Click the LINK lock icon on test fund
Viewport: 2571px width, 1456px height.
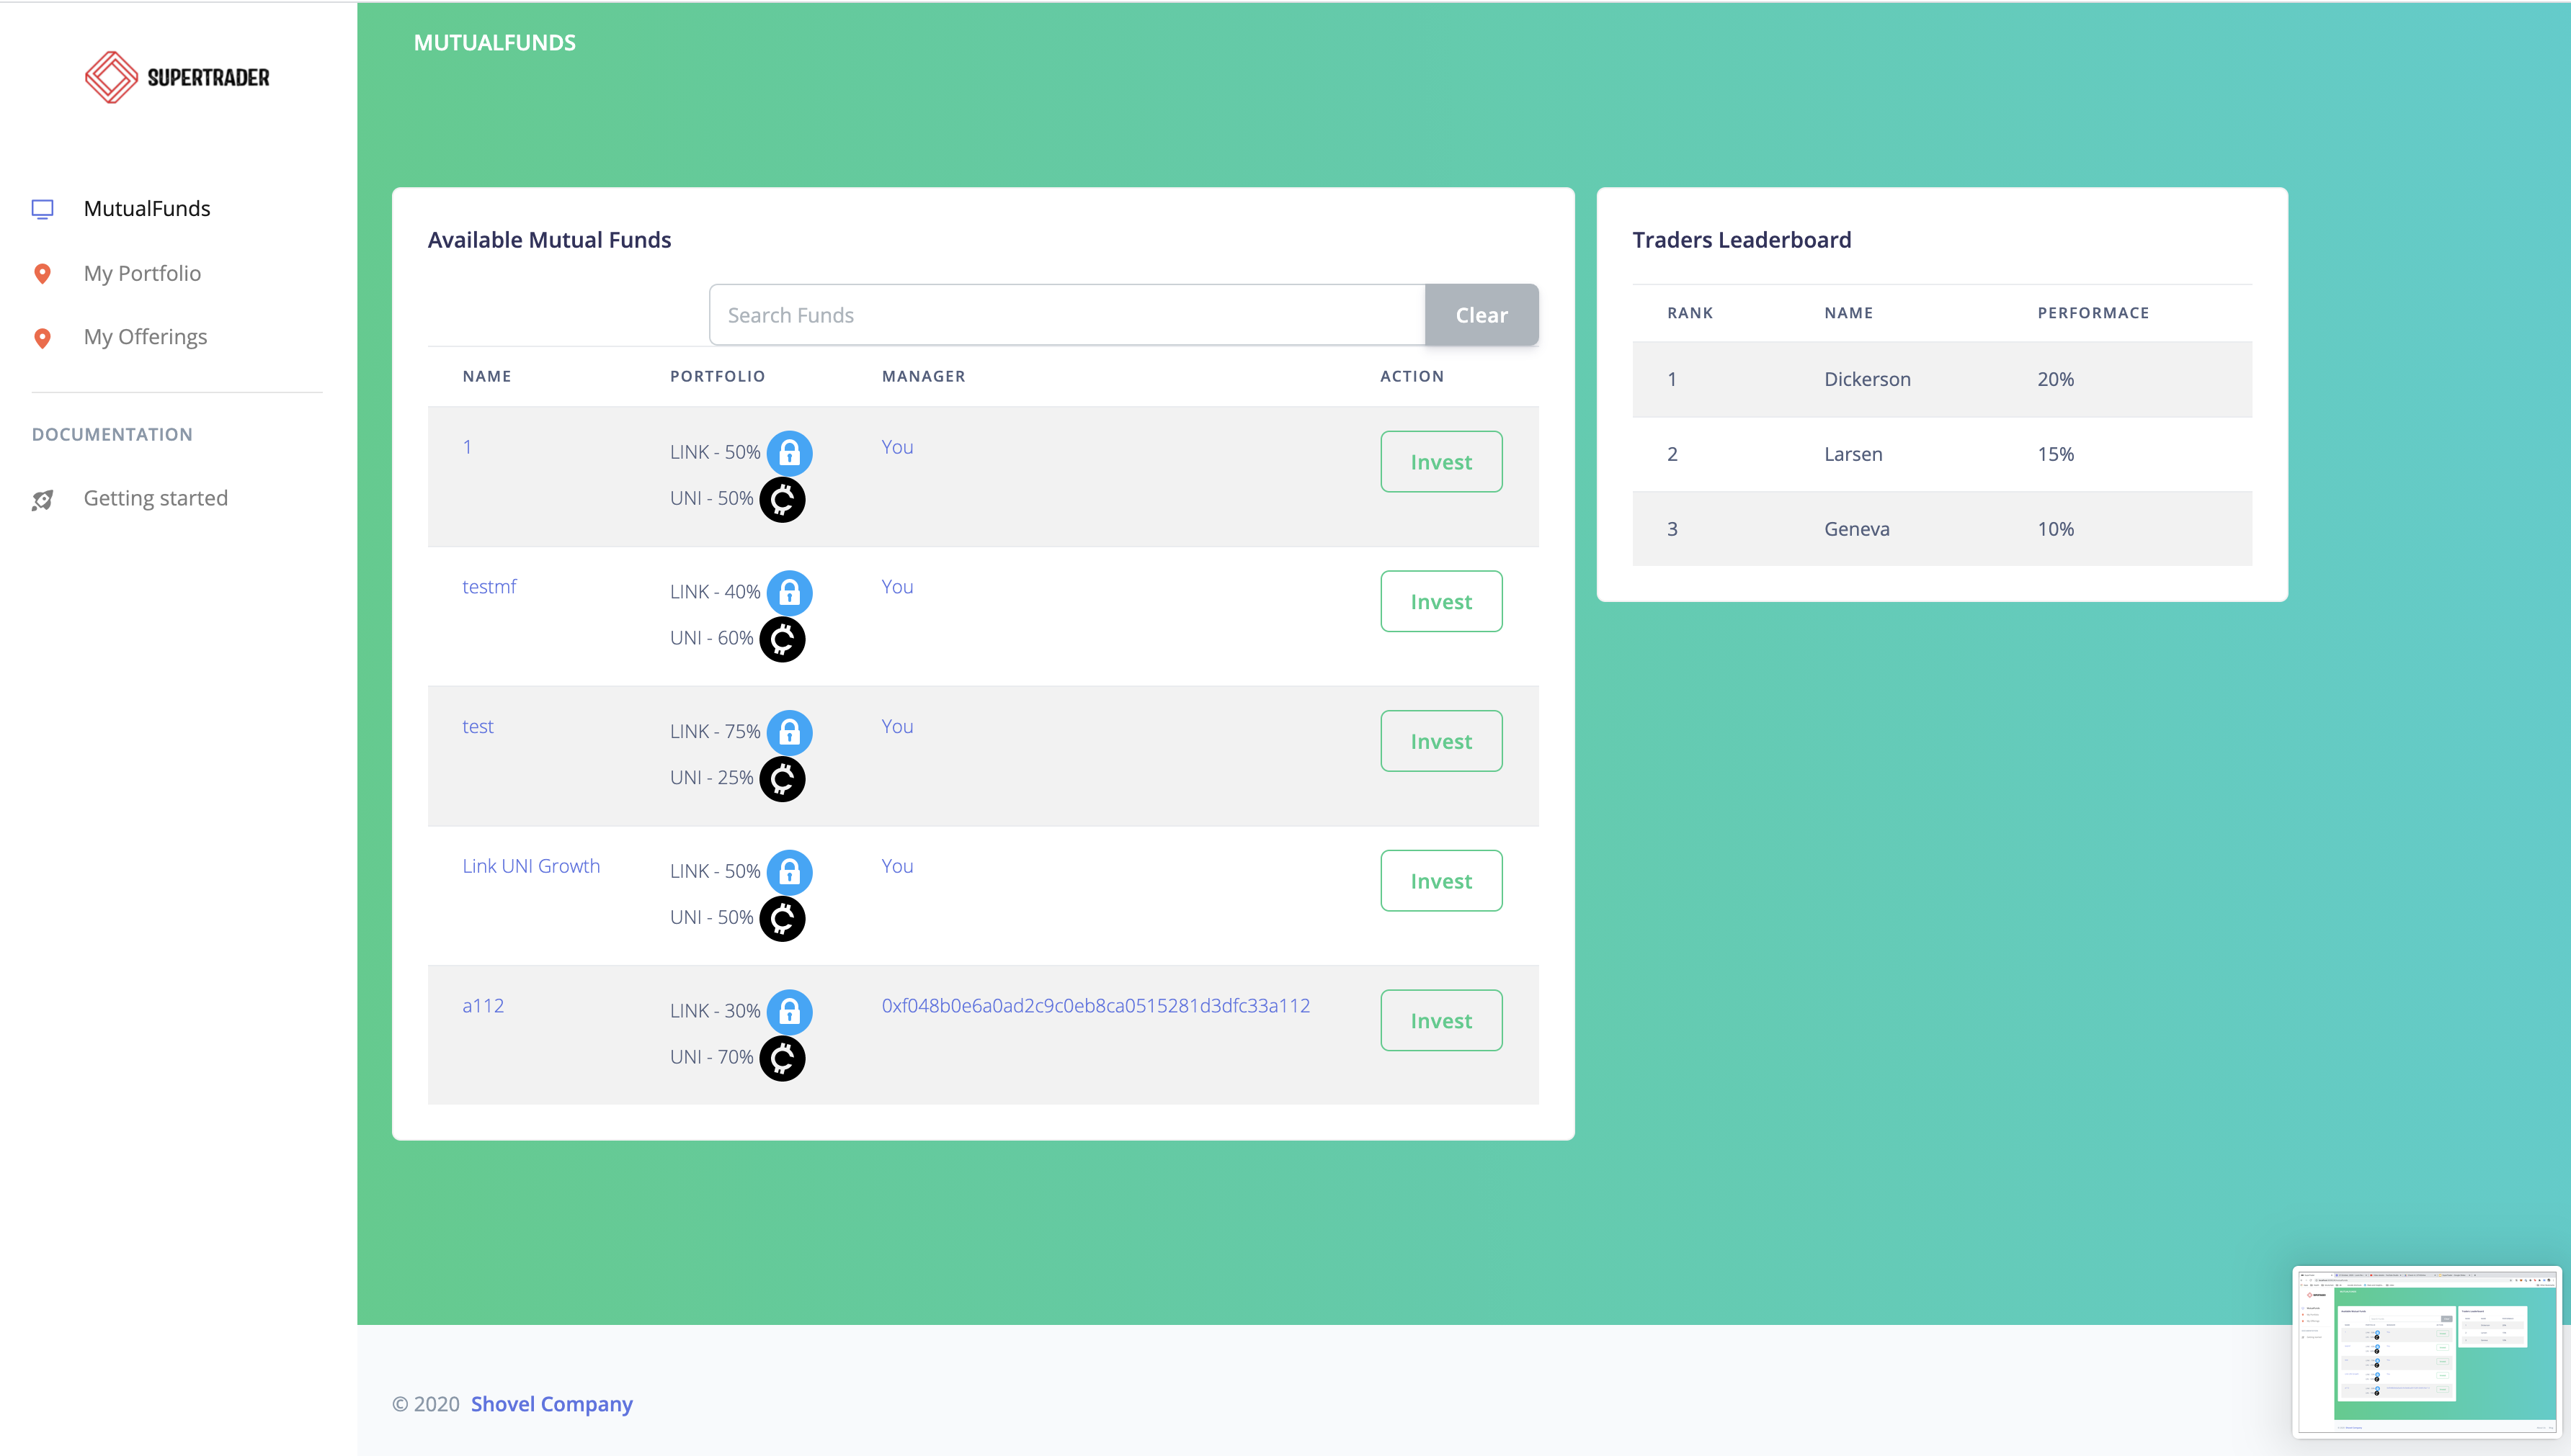click(x=788, y=731)
